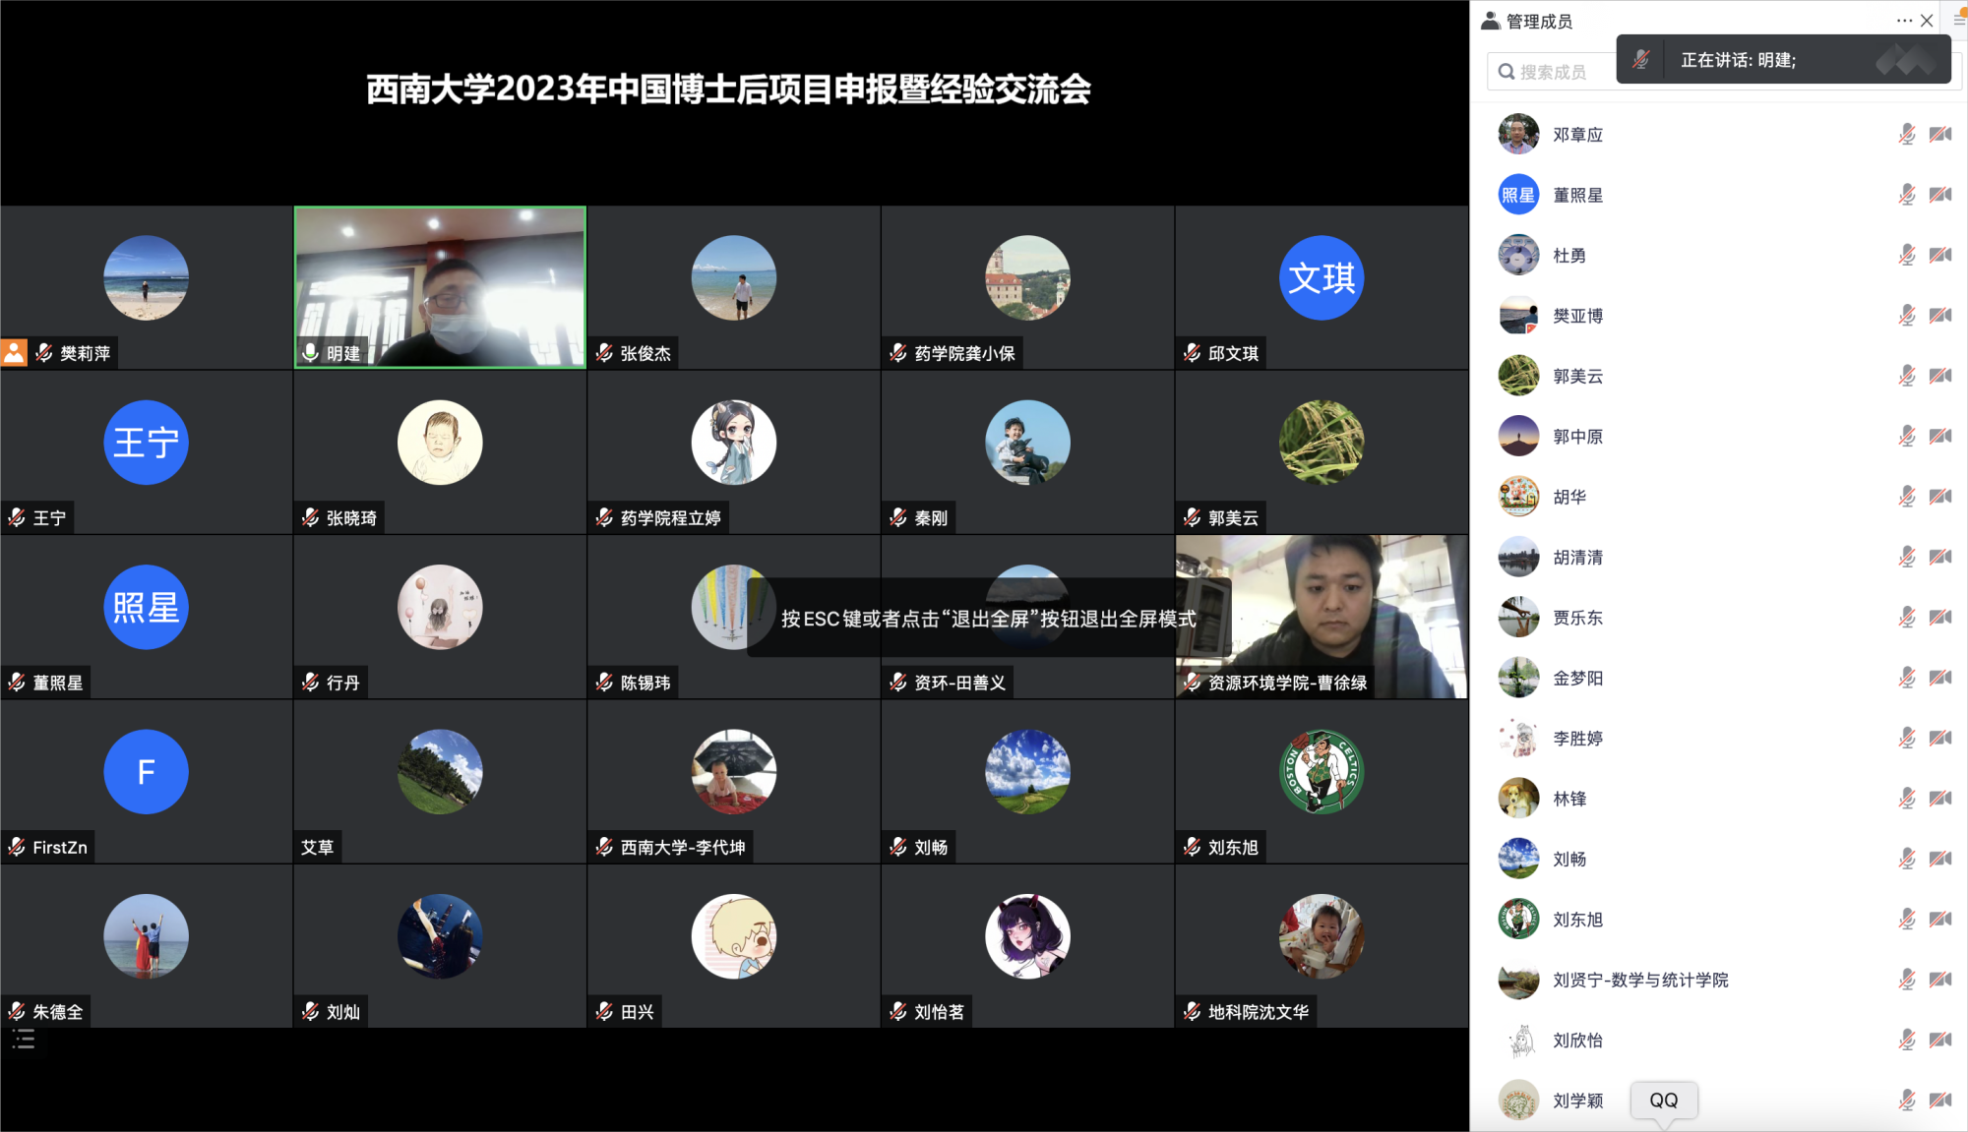Click the list icon at bottom left

click(x=24, y=1040)
